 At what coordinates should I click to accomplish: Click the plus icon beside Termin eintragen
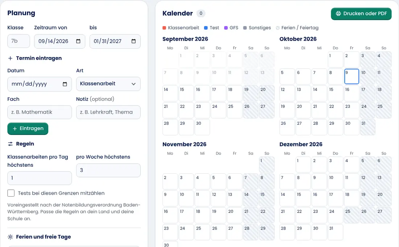pyautogui.click(x=10, y=58)
